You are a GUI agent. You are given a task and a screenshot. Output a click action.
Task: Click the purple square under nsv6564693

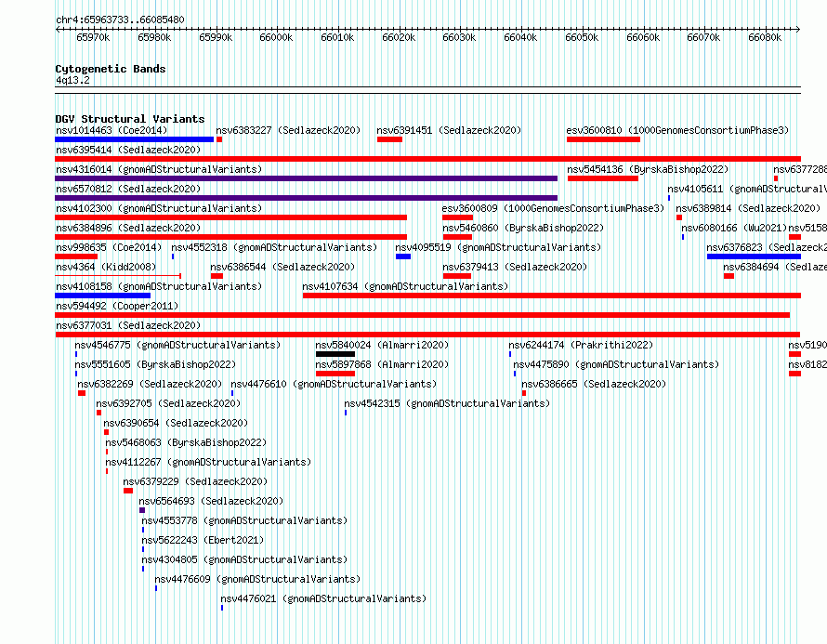coord(142,510)
